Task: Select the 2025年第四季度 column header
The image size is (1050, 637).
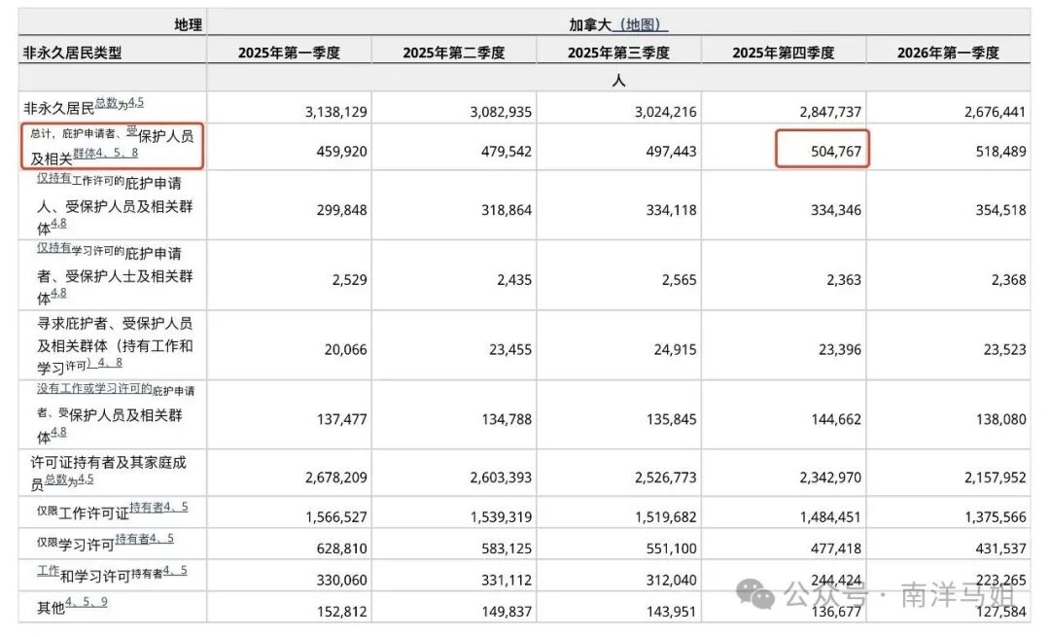Action: [784, 53]
